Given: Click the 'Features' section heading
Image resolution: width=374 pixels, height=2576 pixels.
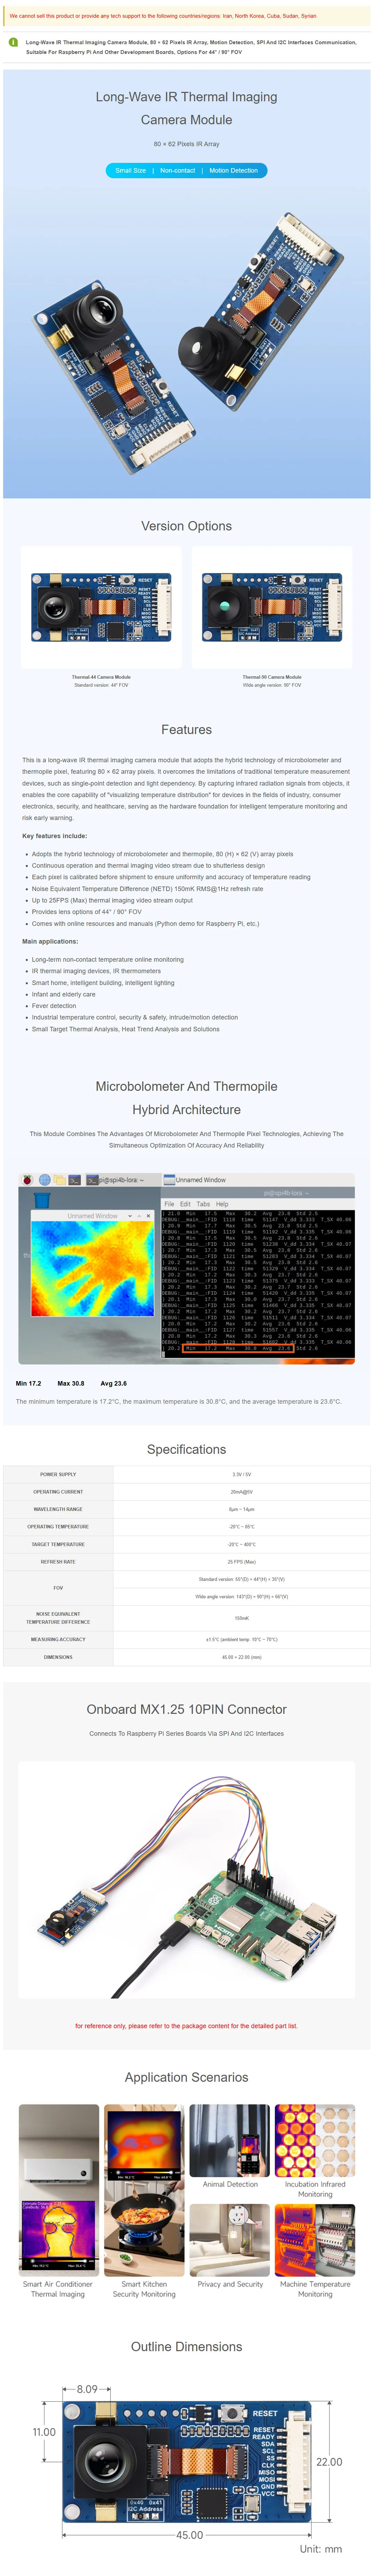Looking at the screenshot, I should click(187, 730).
